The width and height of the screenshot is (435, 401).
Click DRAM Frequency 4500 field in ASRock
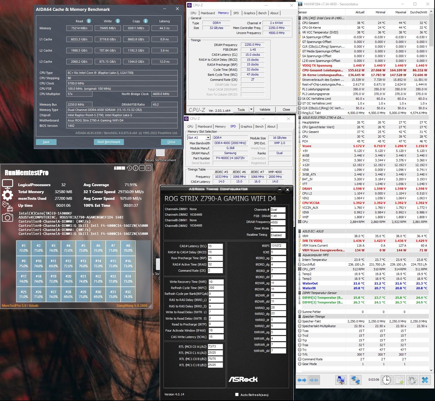point(278,222)
